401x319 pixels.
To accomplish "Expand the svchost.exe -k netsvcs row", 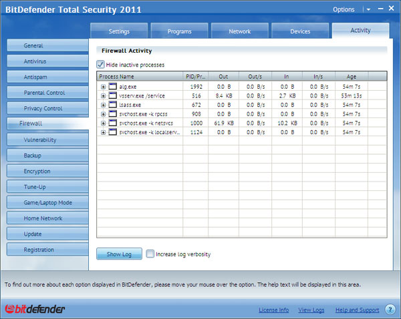I will tap(103, 123).
